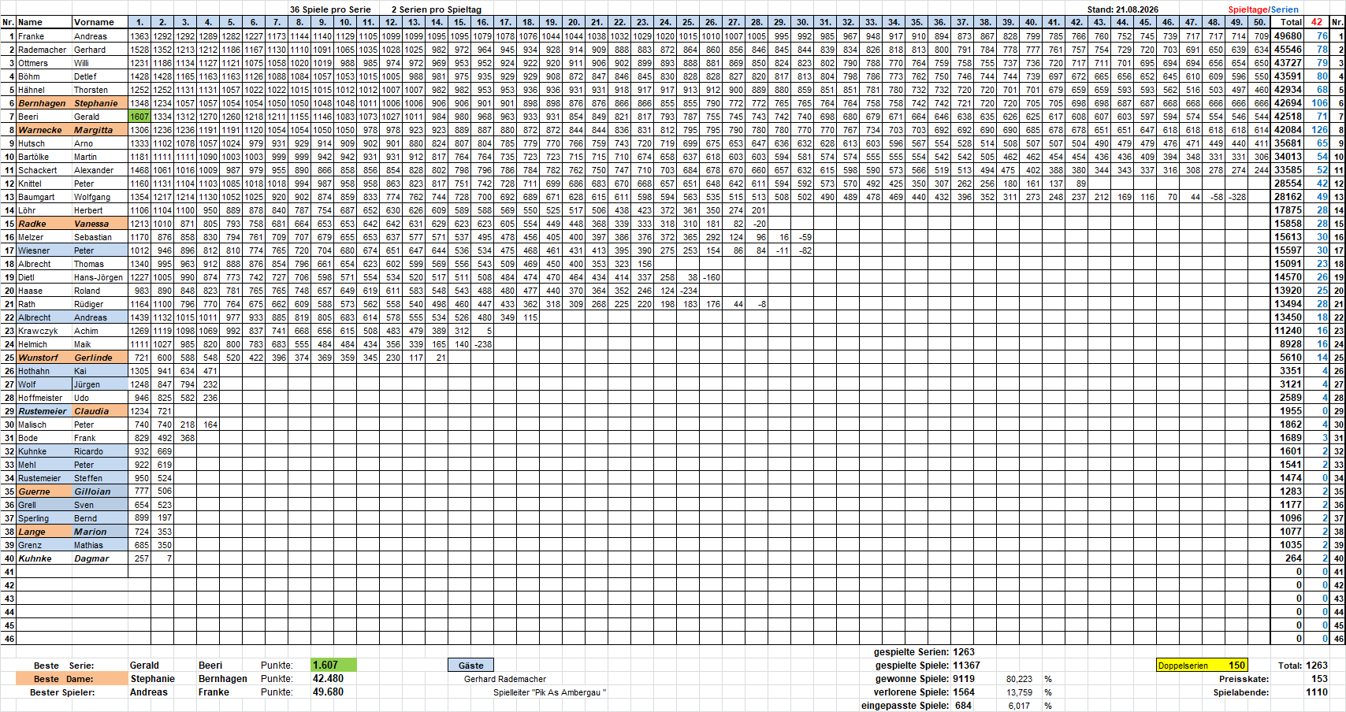1346x712 pixels.
Task: Select the surname cell 'Baumgart'
Action: 44,197
